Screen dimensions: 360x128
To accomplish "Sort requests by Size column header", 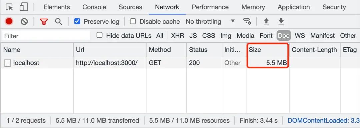I will (x=267, y=50).
